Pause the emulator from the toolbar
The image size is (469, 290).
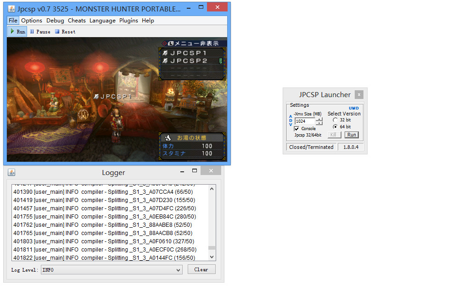pos(40,32)
